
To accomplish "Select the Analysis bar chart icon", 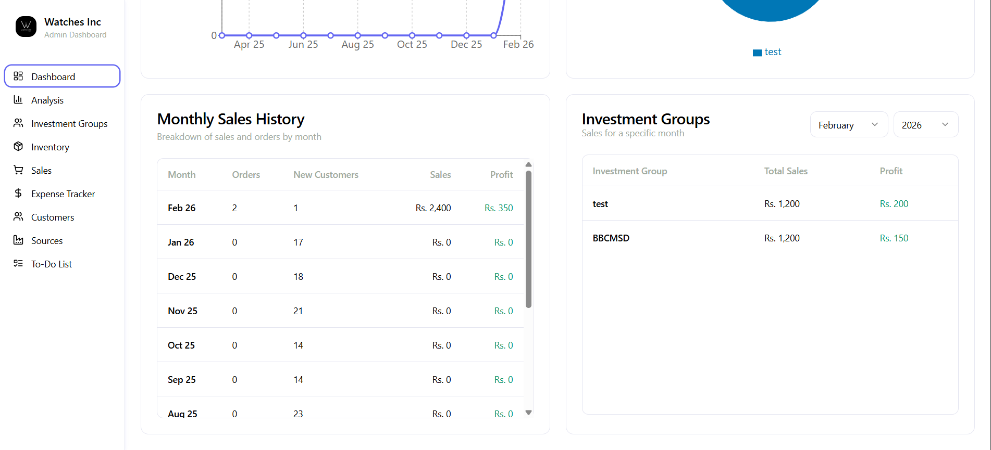I will tap(18, 99).
